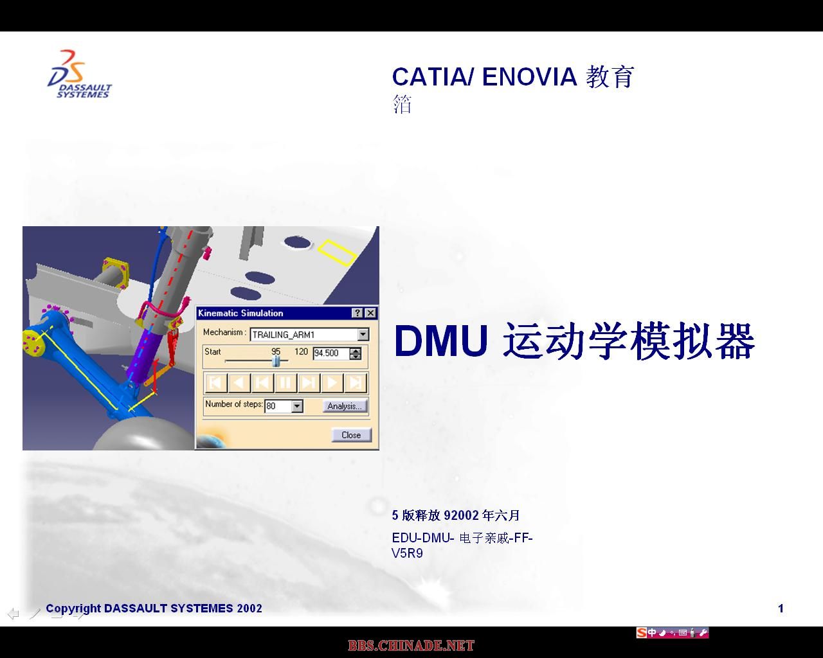Click the next slide arrow icon
823x658 pixels.
(78, 614)
